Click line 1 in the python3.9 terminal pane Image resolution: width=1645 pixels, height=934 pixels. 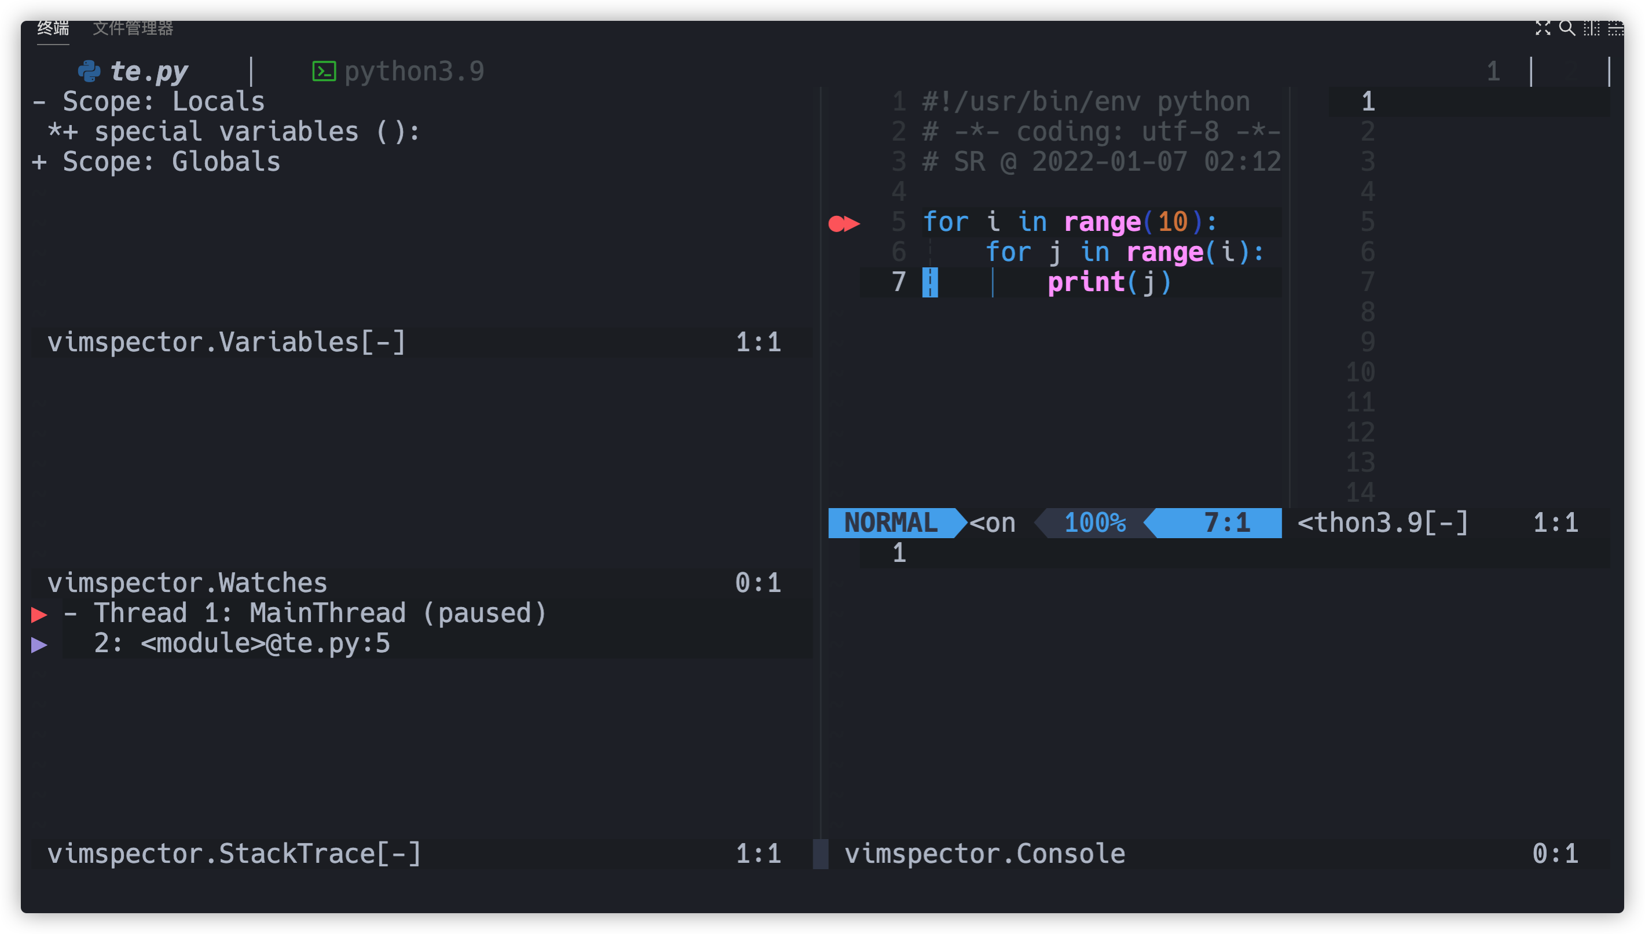point(1368,101)
